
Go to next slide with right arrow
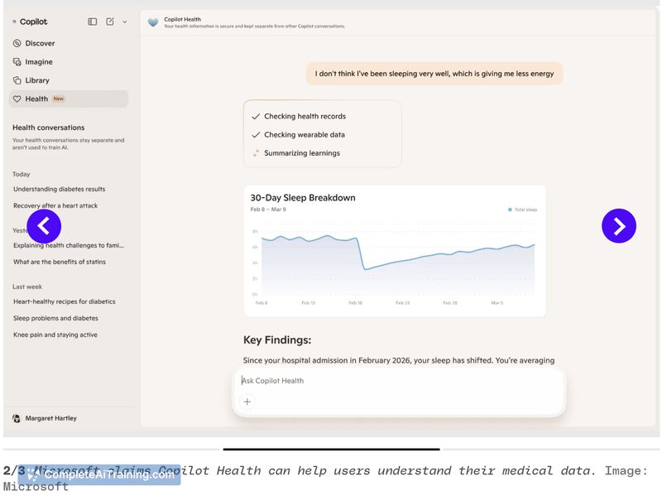[618, 226]
